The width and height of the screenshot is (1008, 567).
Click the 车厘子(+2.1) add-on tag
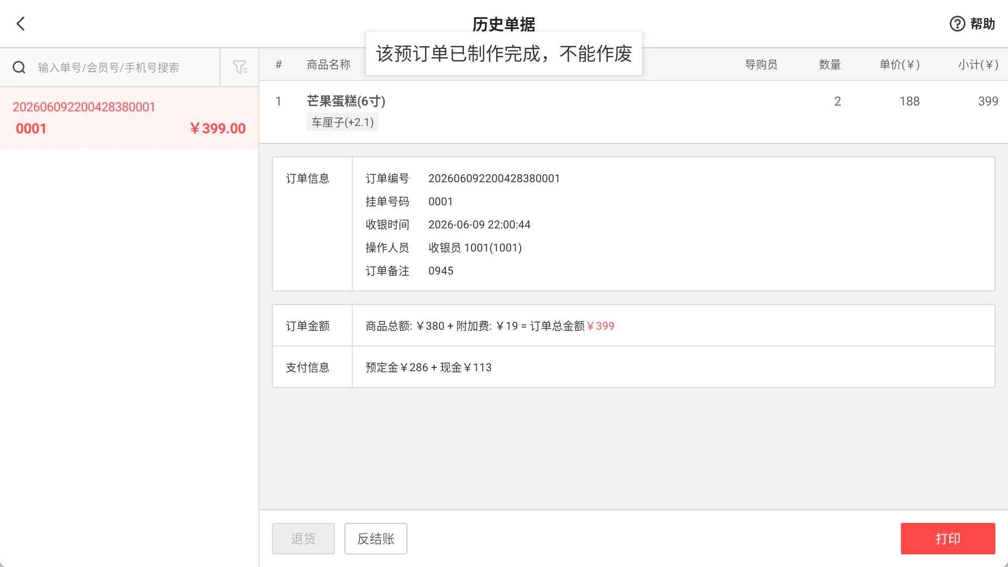tap(342, 122)
